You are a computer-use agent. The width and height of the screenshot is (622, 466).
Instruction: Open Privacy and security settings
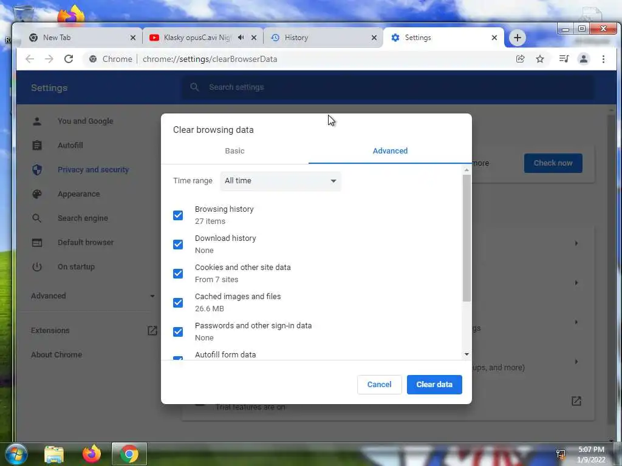pyautogui.click(x=93, y=170)
